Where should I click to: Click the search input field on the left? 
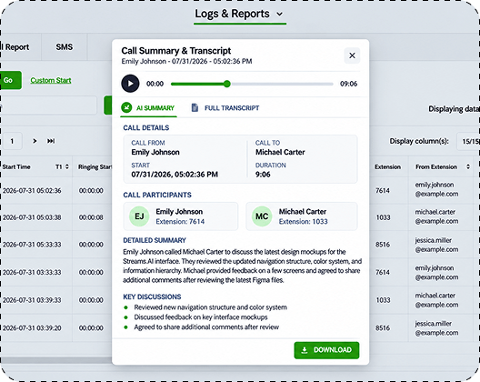click(x=48, y=106)
